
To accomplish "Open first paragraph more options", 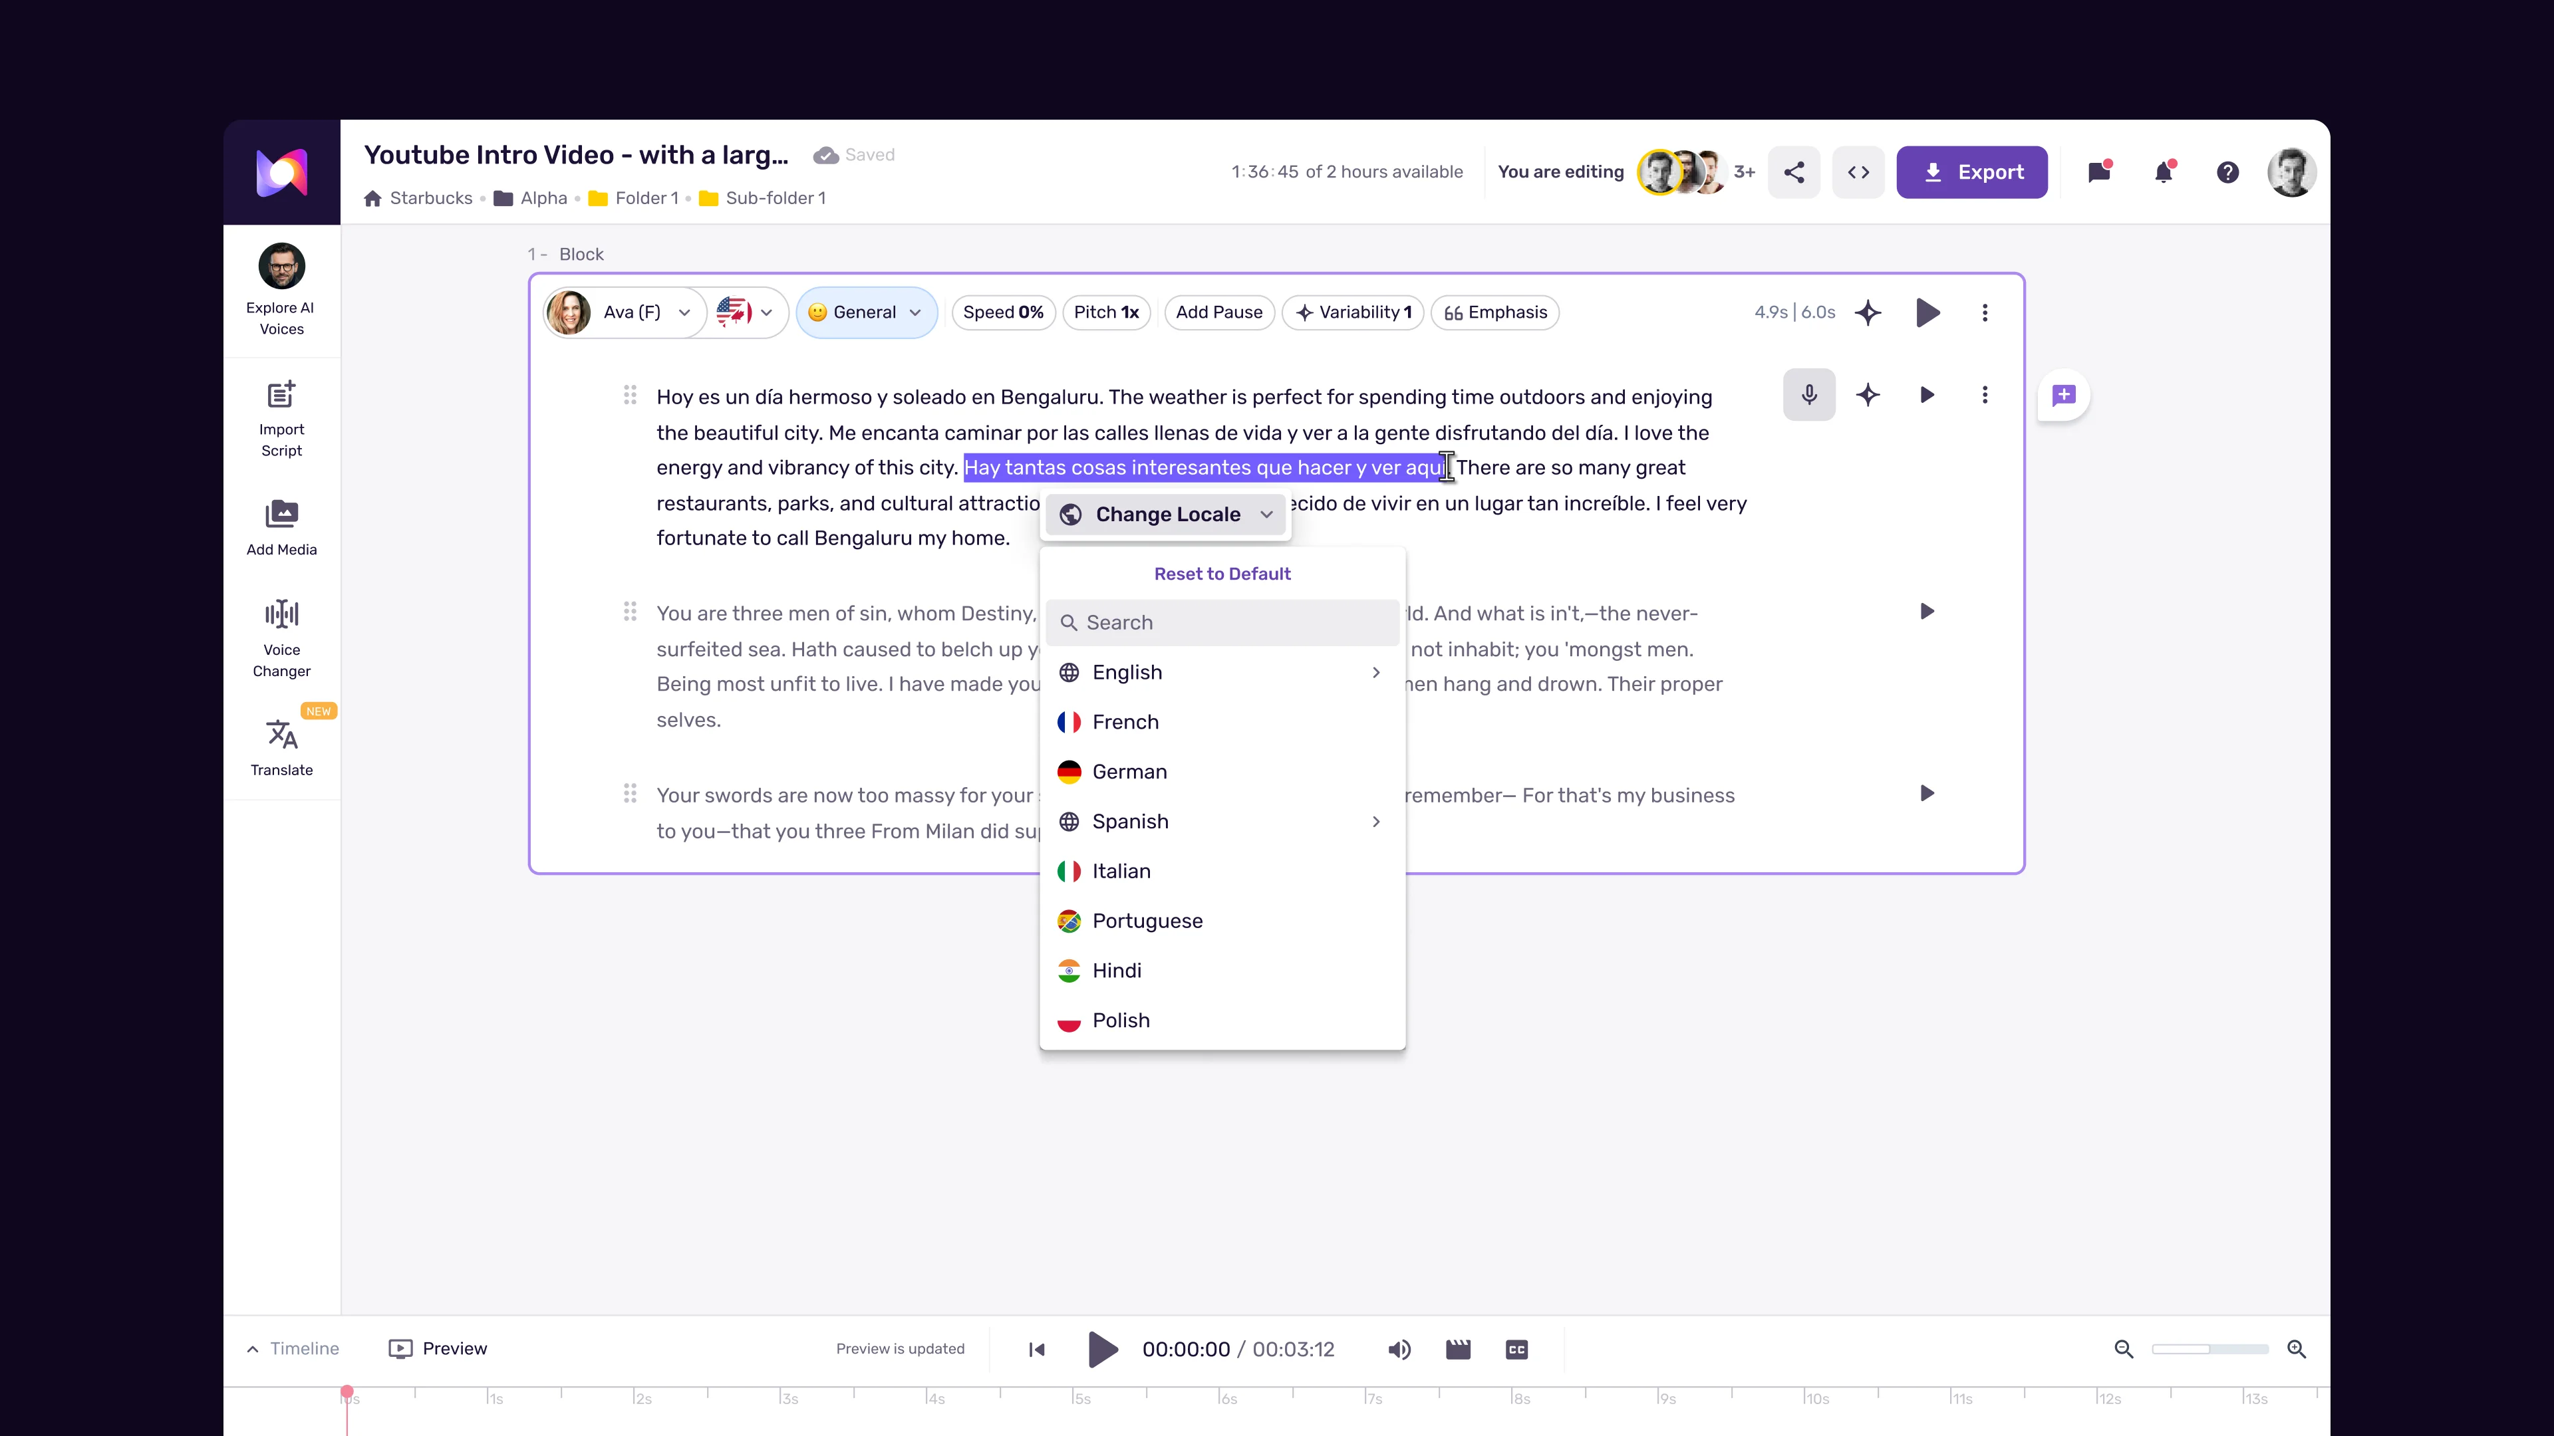I will point(1985,396).
